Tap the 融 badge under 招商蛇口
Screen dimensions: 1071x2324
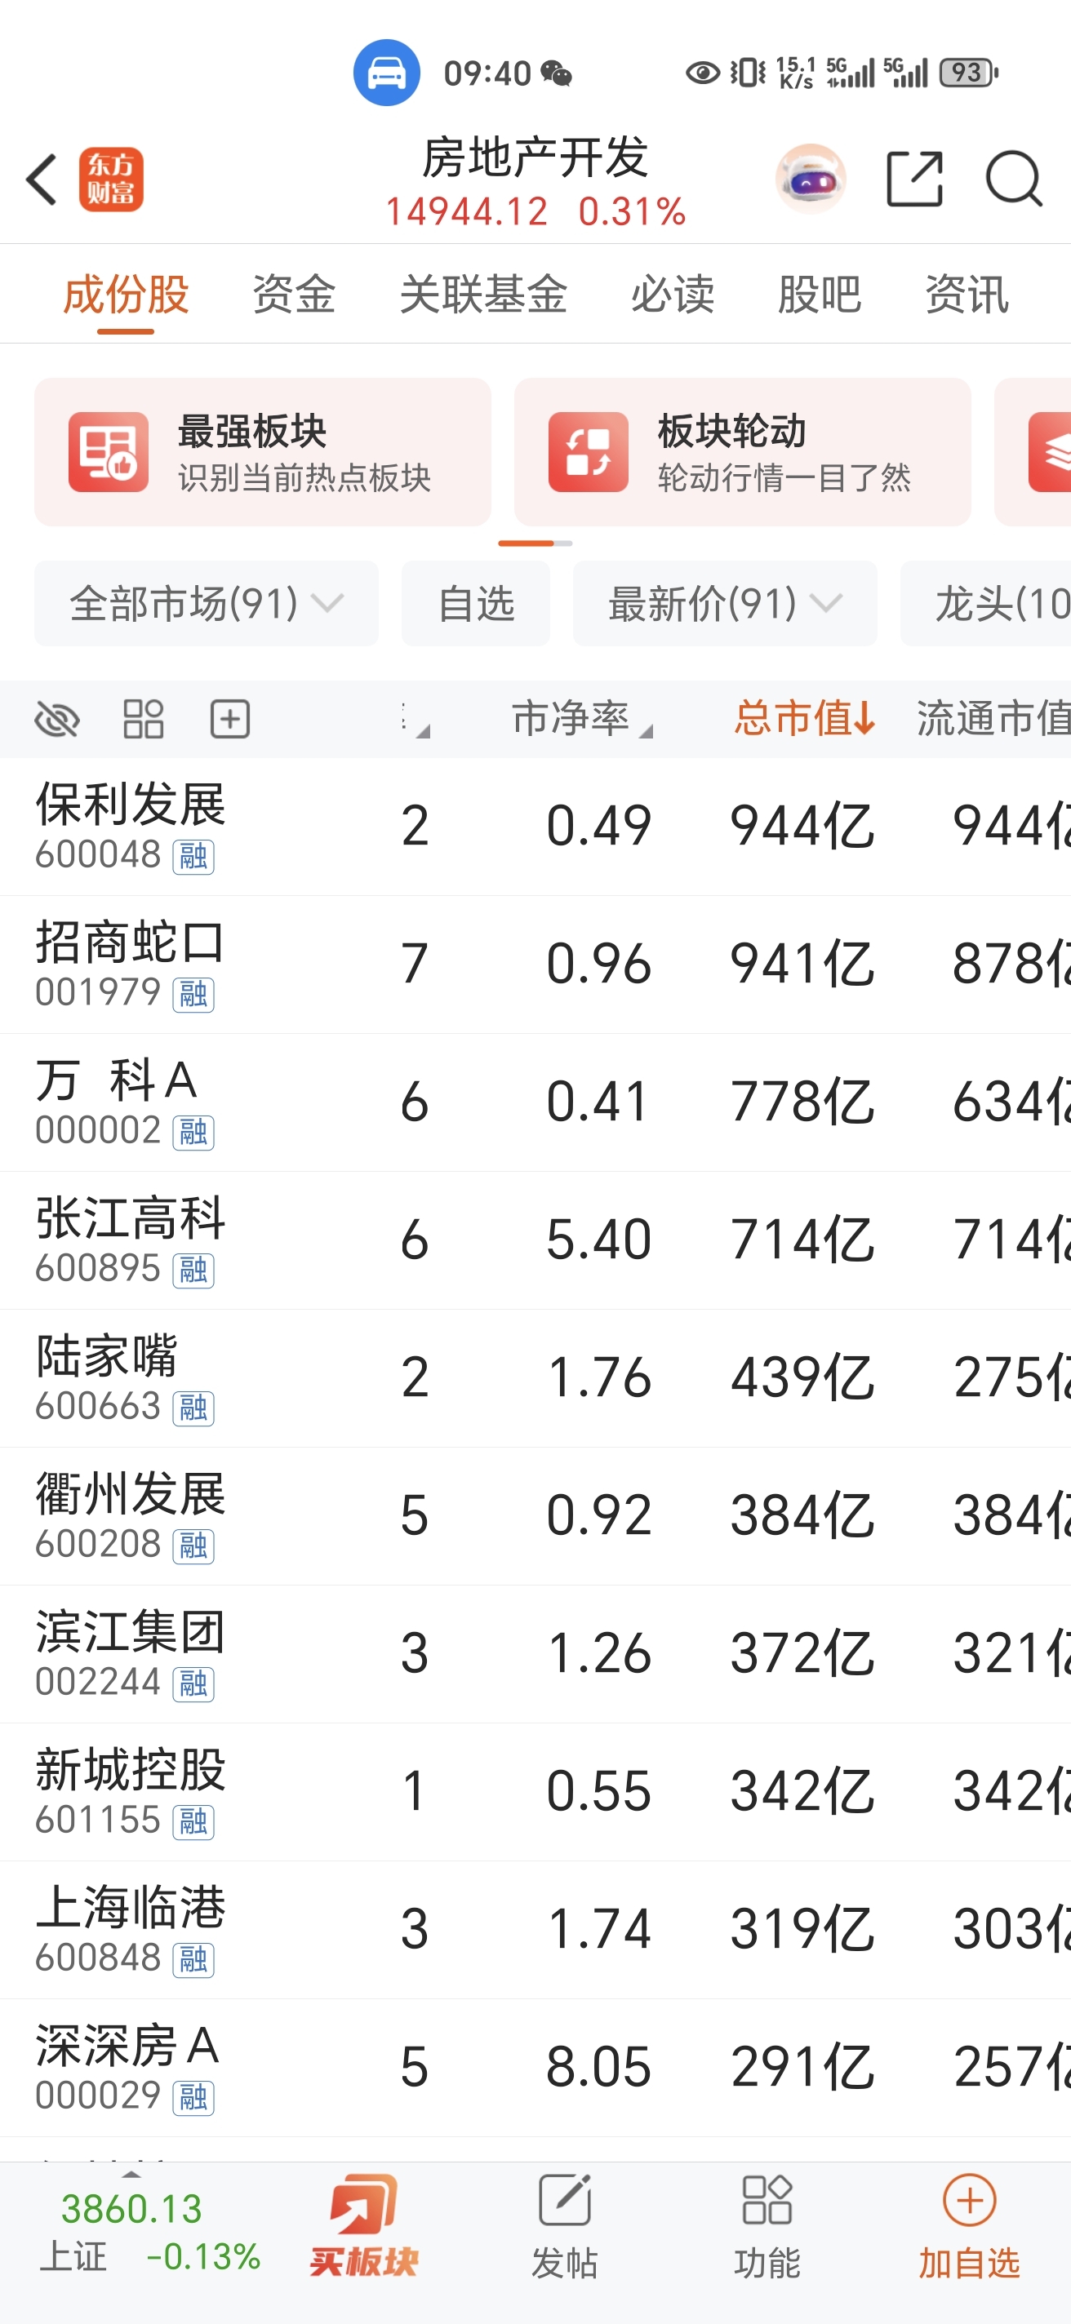pos(193,994)
